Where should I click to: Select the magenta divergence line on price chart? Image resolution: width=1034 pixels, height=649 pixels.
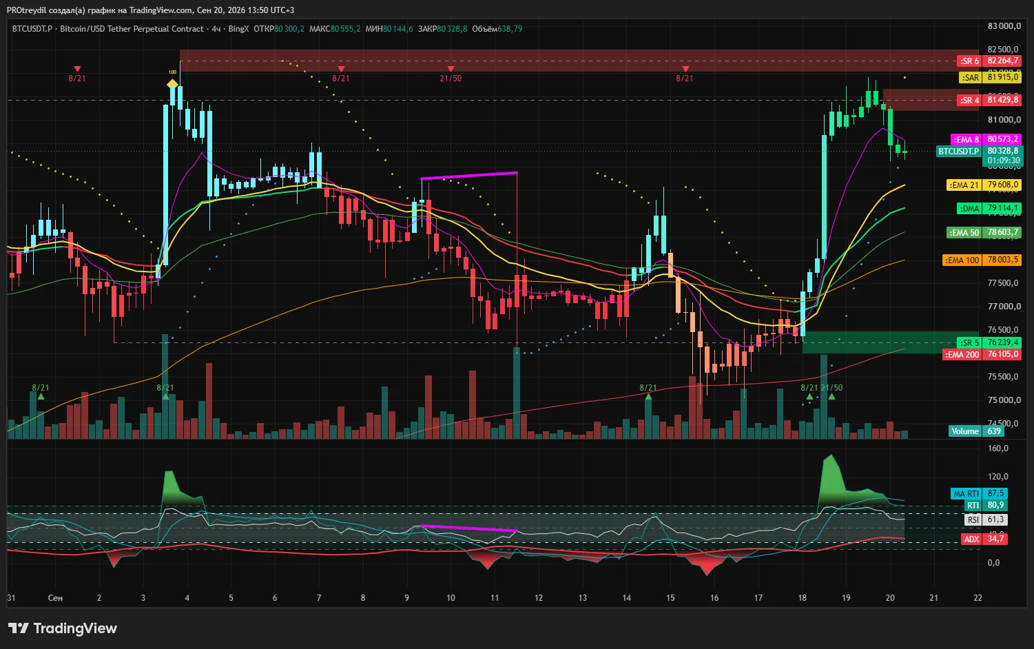coord(468,176)
